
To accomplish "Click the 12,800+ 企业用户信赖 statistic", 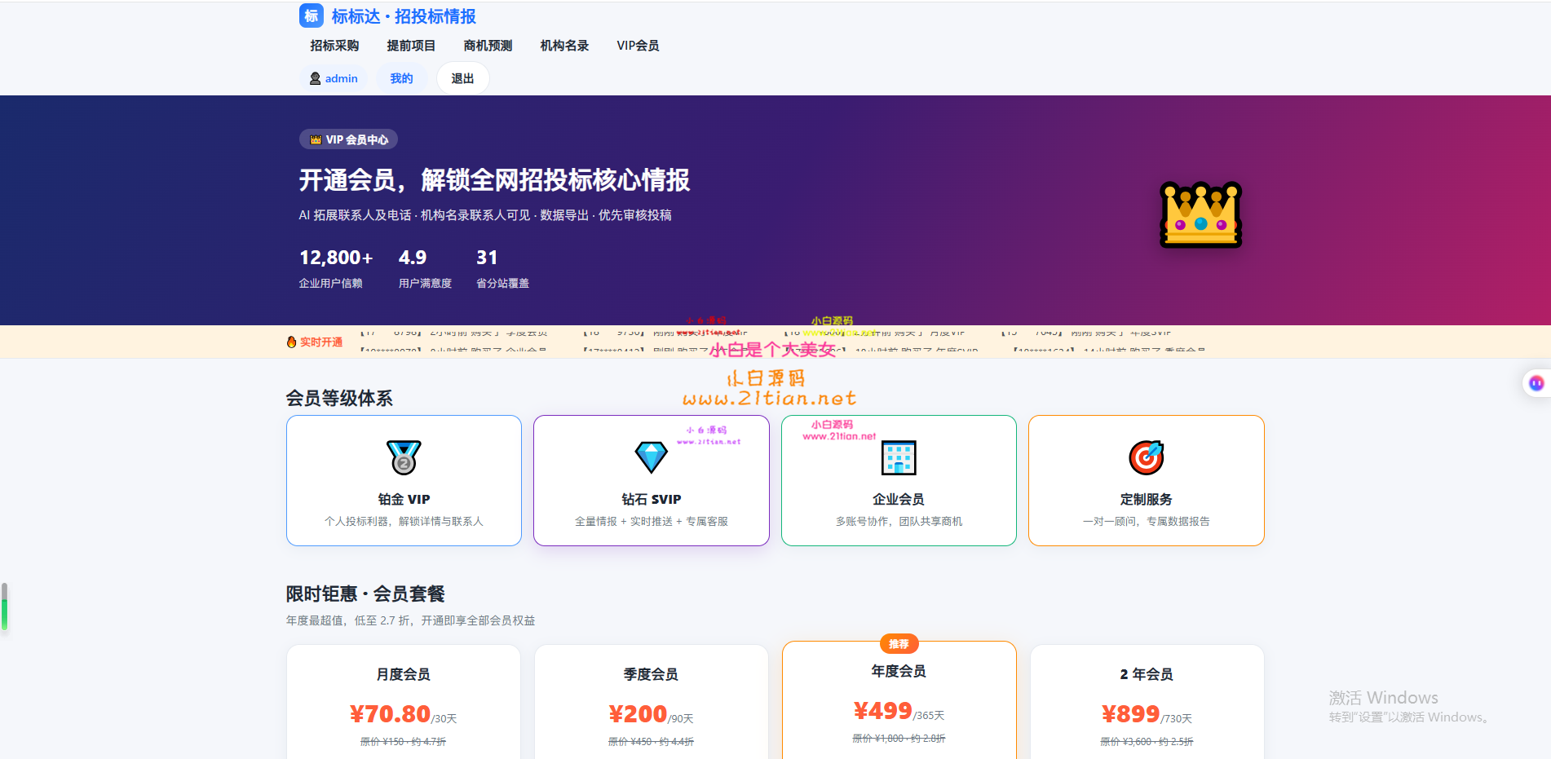I will [x=336, y=268].
